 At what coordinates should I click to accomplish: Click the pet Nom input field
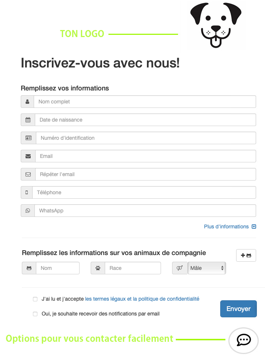pos(58,268)
